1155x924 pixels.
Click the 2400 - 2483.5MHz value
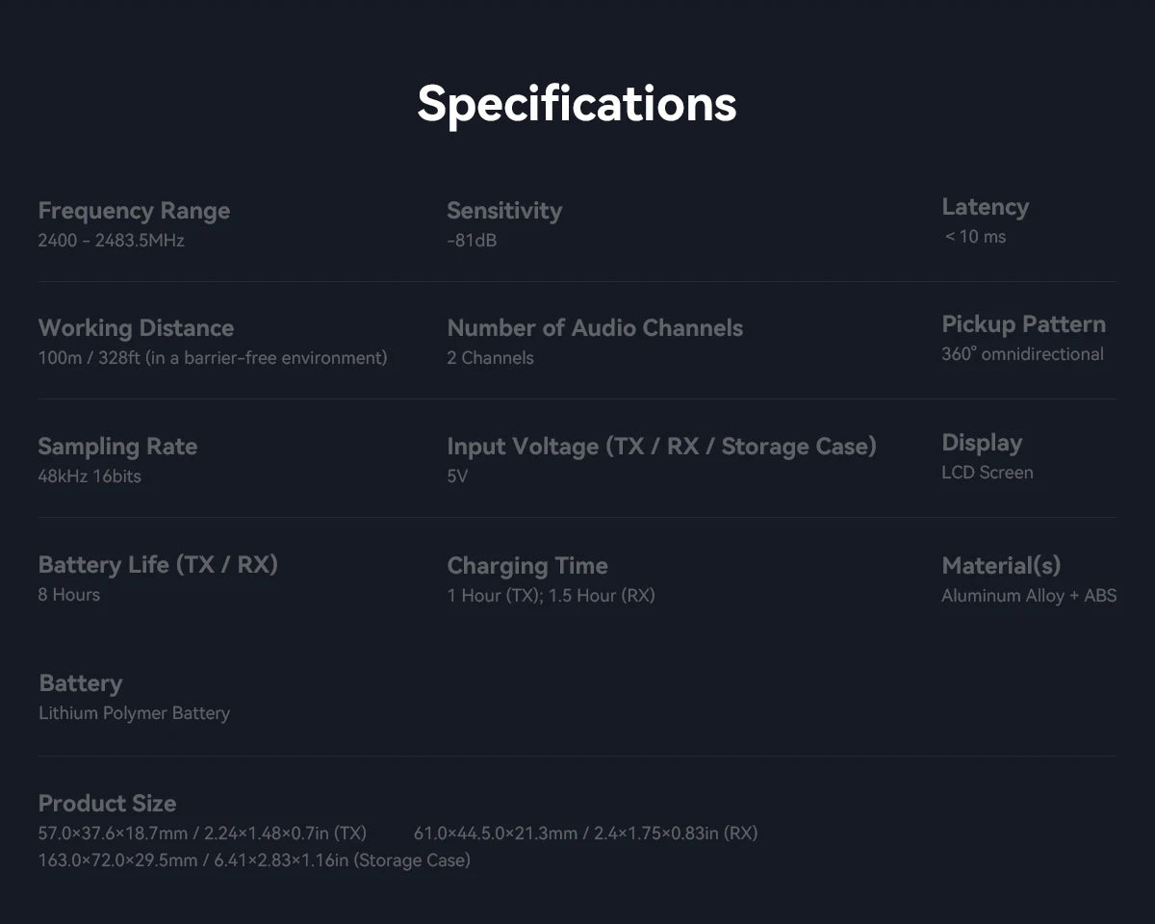point(111,241)
